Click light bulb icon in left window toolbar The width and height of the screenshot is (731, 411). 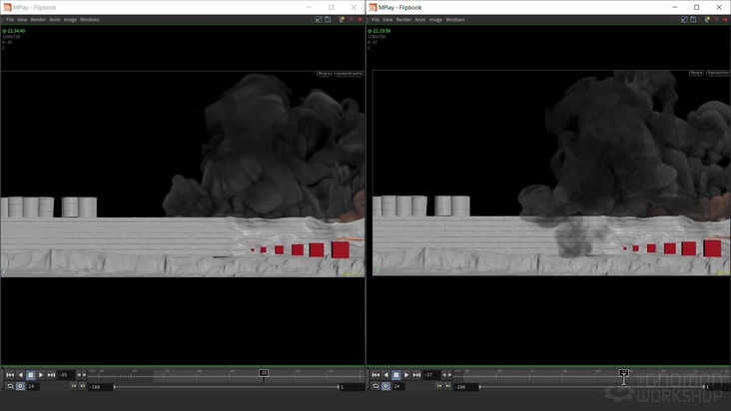pyautogui.click(x=342, y=20)
